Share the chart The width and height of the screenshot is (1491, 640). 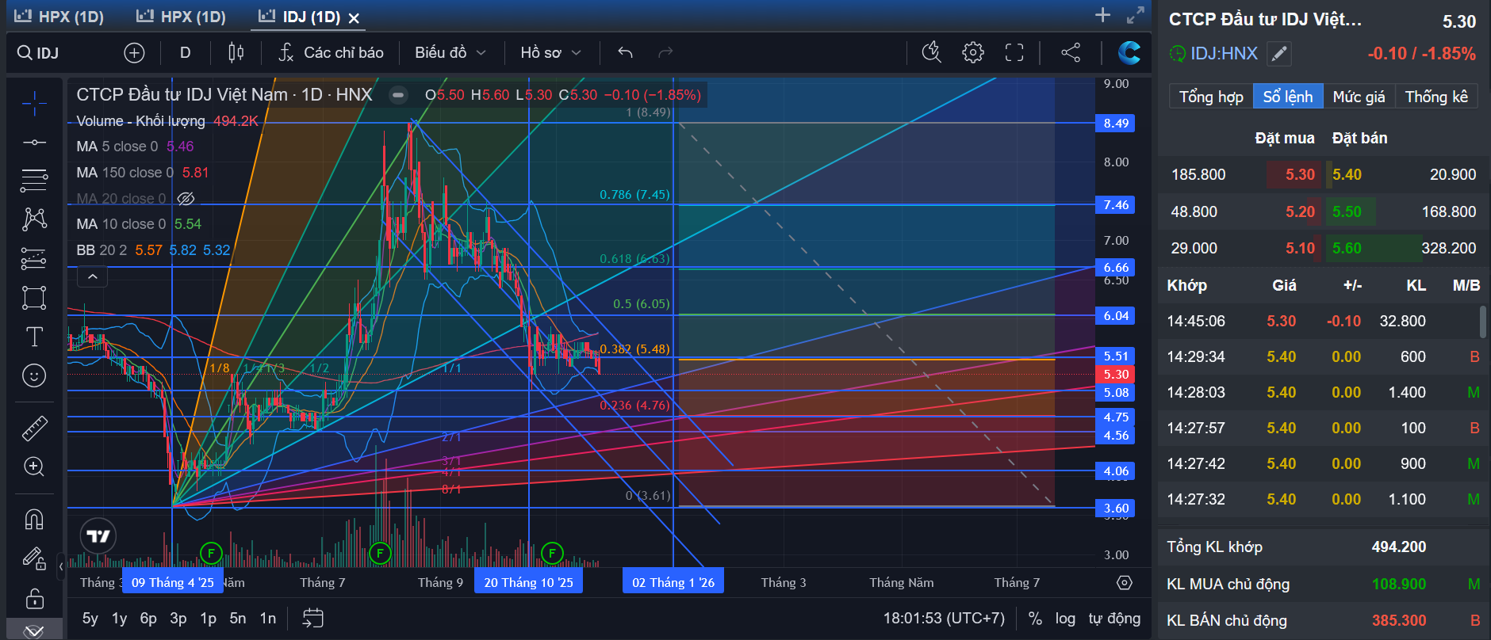pos(1071,53)
